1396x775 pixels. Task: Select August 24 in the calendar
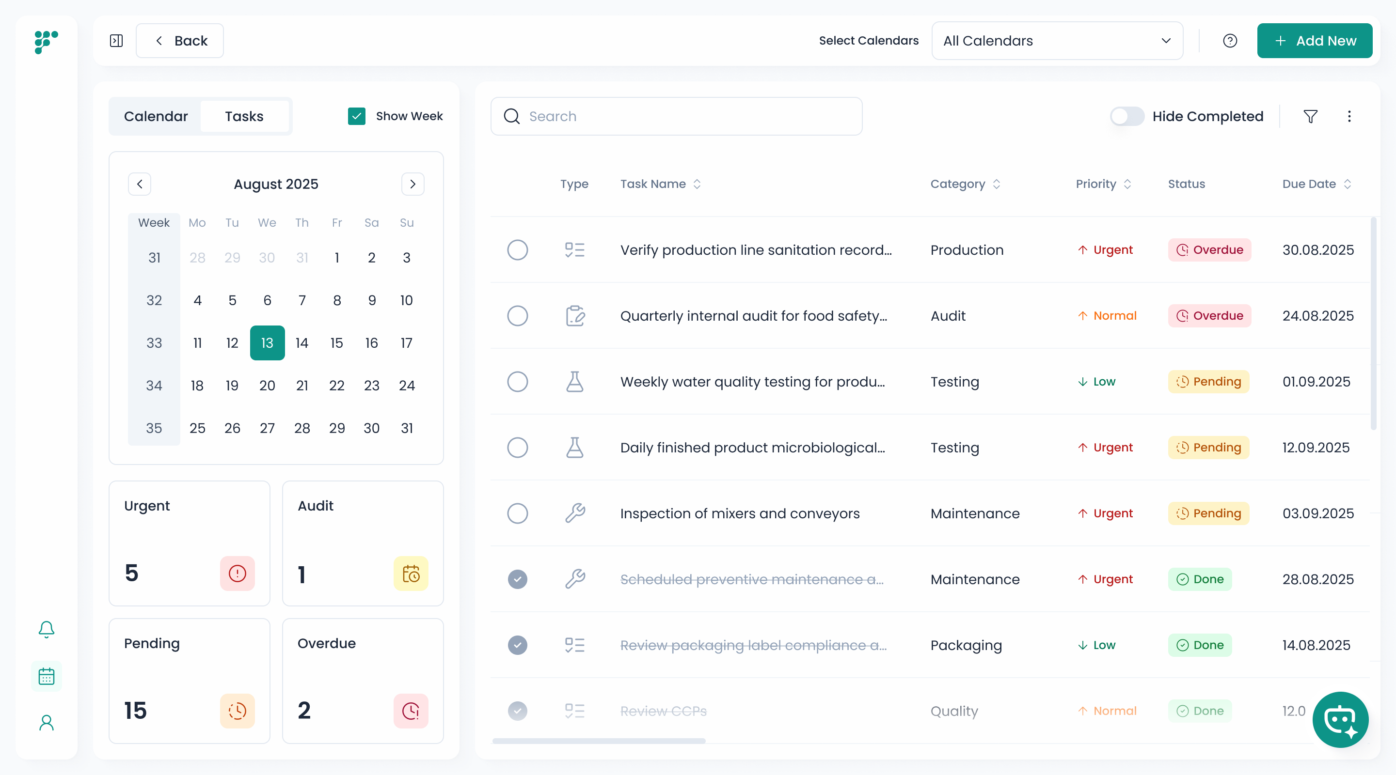(x=407, y=385)
